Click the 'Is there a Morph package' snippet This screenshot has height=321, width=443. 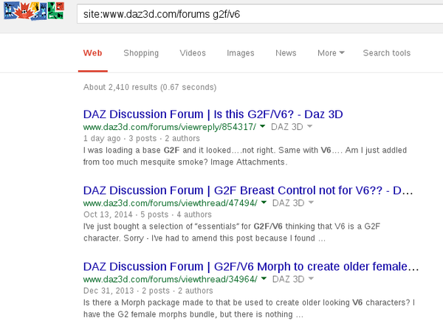pos(249,308)
